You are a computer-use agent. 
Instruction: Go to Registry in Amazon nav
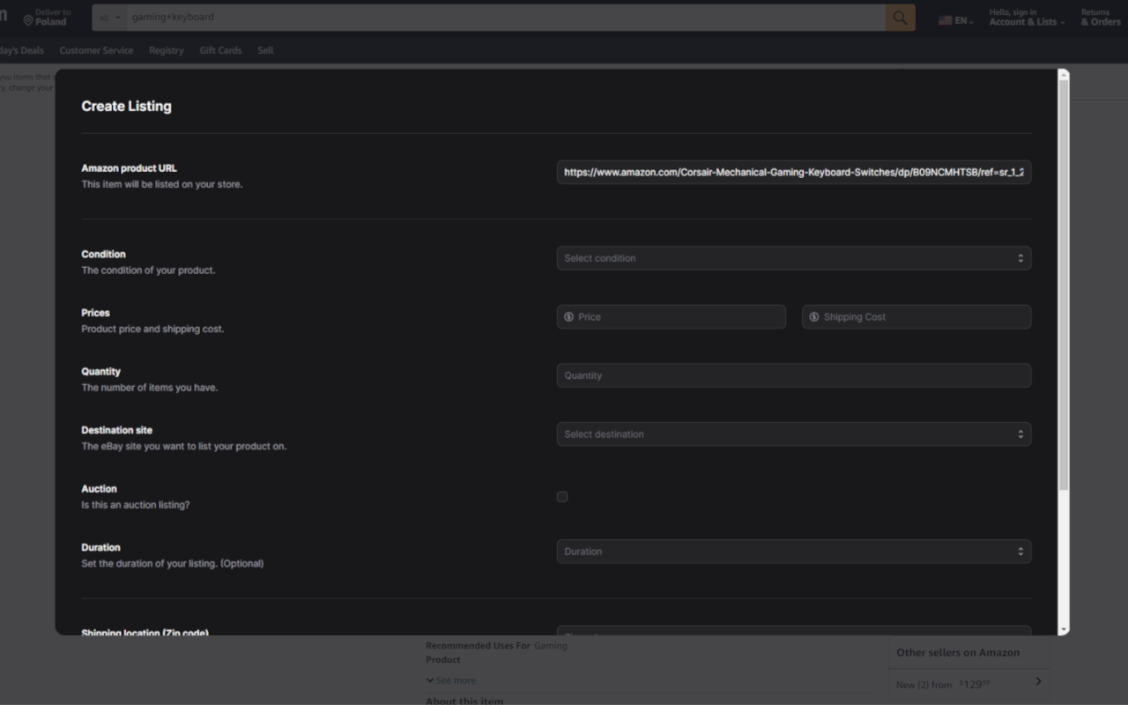(167, 50)
